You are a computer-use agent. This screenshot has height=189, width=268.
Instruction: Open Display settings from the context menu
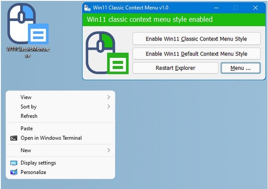(38, 163)
